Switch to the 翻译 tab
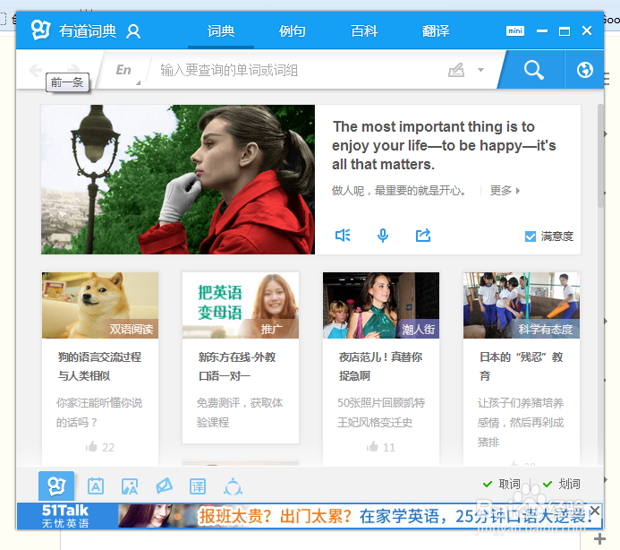Viewport: 620px width, 550px height. [436, 30]
